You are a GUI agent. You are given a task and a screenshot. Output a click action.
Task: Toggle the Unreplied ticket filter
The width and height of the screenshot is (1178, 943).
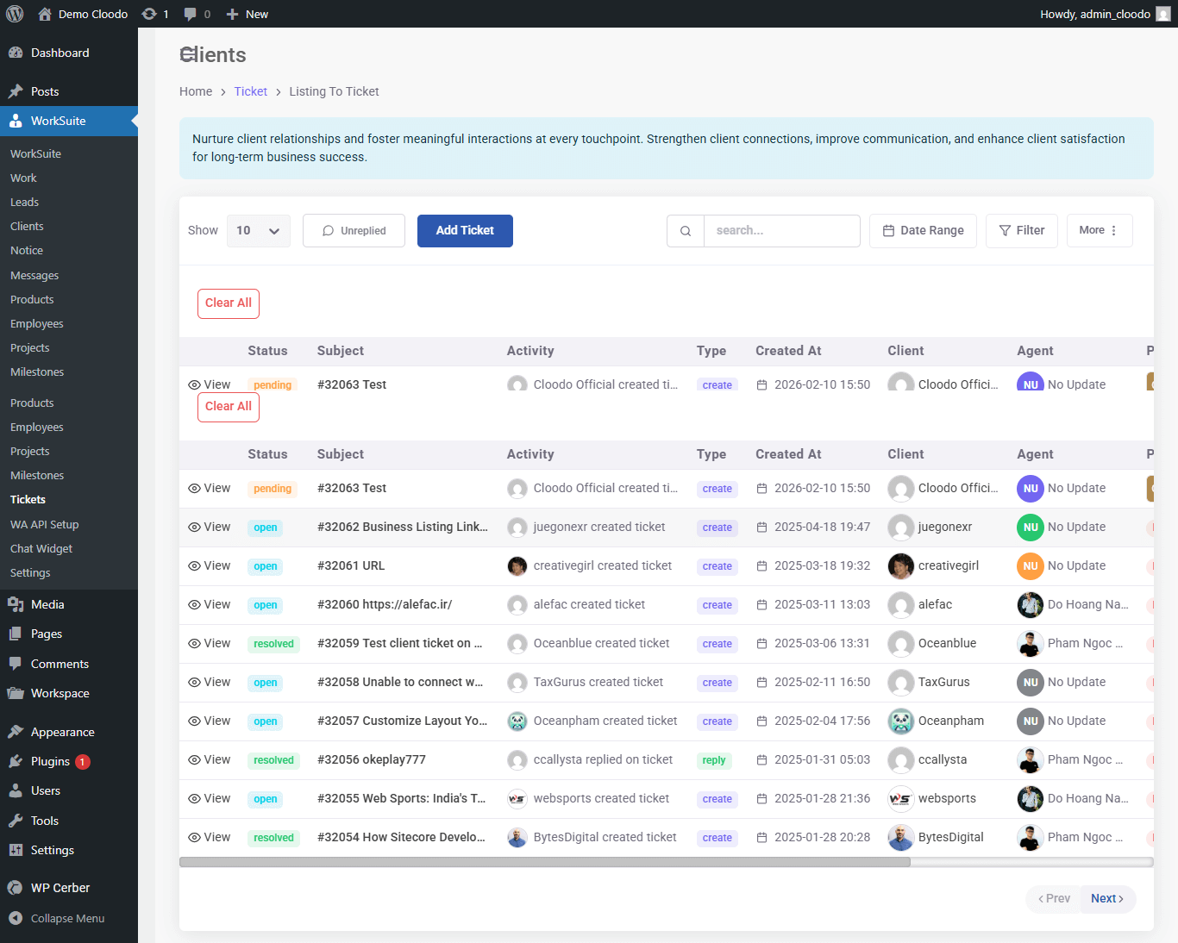354,230
